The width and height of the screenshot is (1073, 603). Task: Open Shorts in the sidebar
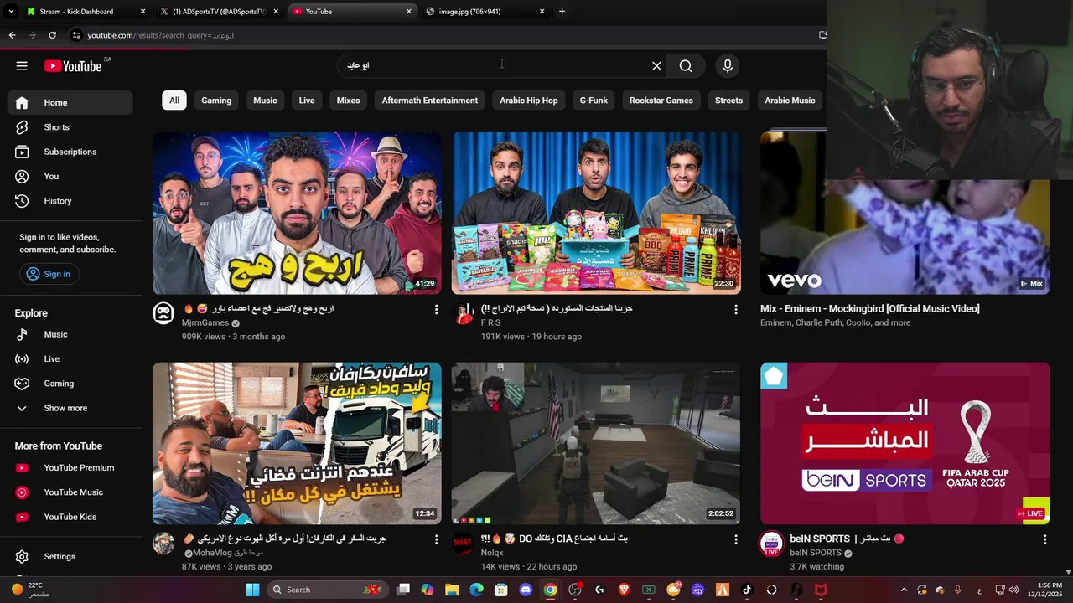point(70,127)
